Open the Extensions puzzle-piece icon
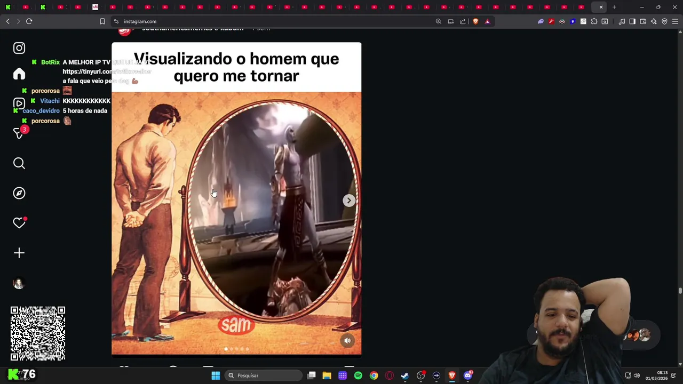683x384 pixels. (x=594, y=21)
